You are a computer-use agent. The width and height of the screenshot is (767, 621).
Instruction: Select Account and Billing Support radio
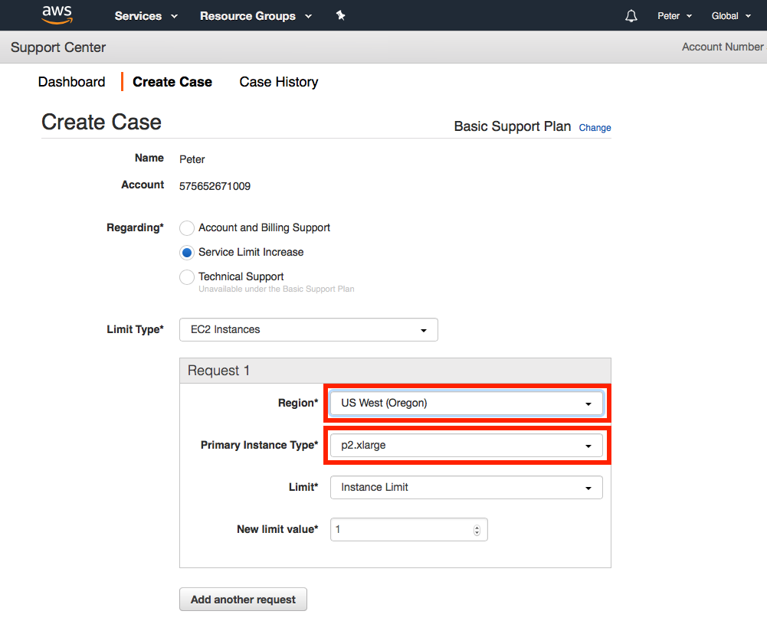click(187, 228)
